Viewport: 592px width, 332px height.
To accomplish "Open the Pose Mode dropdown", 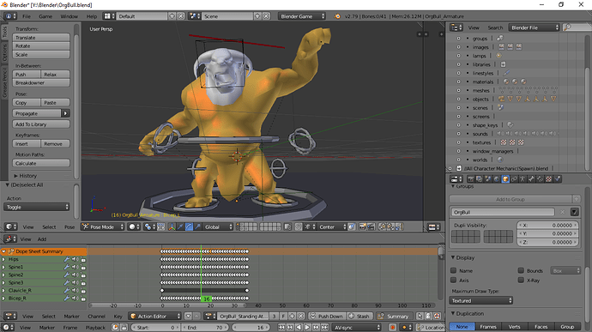I will (103, 226).
